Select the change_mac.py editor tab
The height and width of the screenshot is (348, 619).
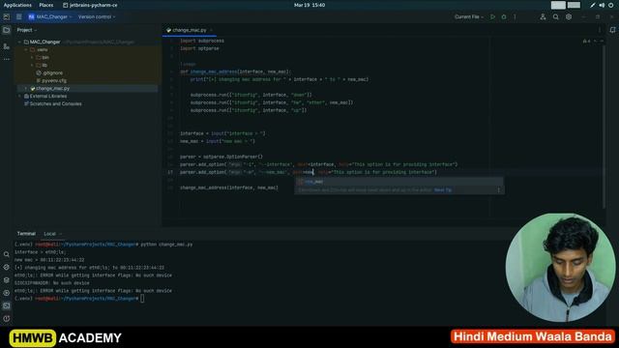(x=190, y=30)
